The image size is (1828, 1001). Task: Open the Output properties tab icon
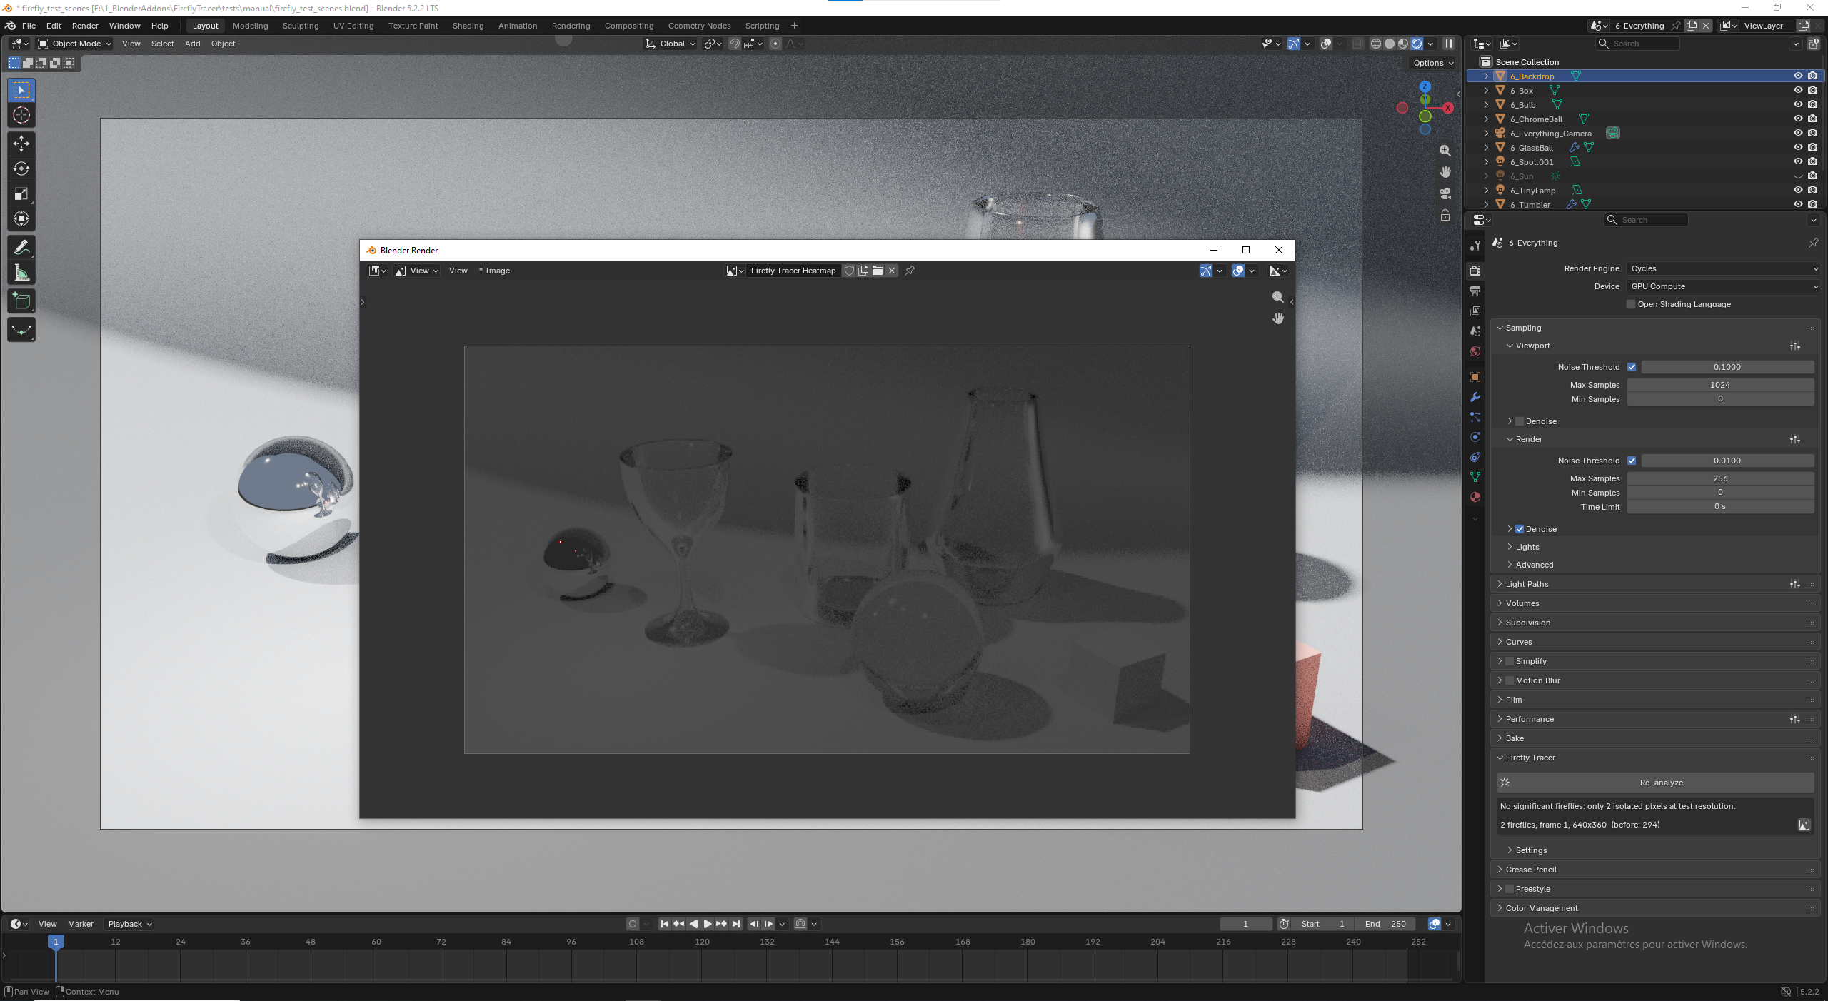[1475, 291]
